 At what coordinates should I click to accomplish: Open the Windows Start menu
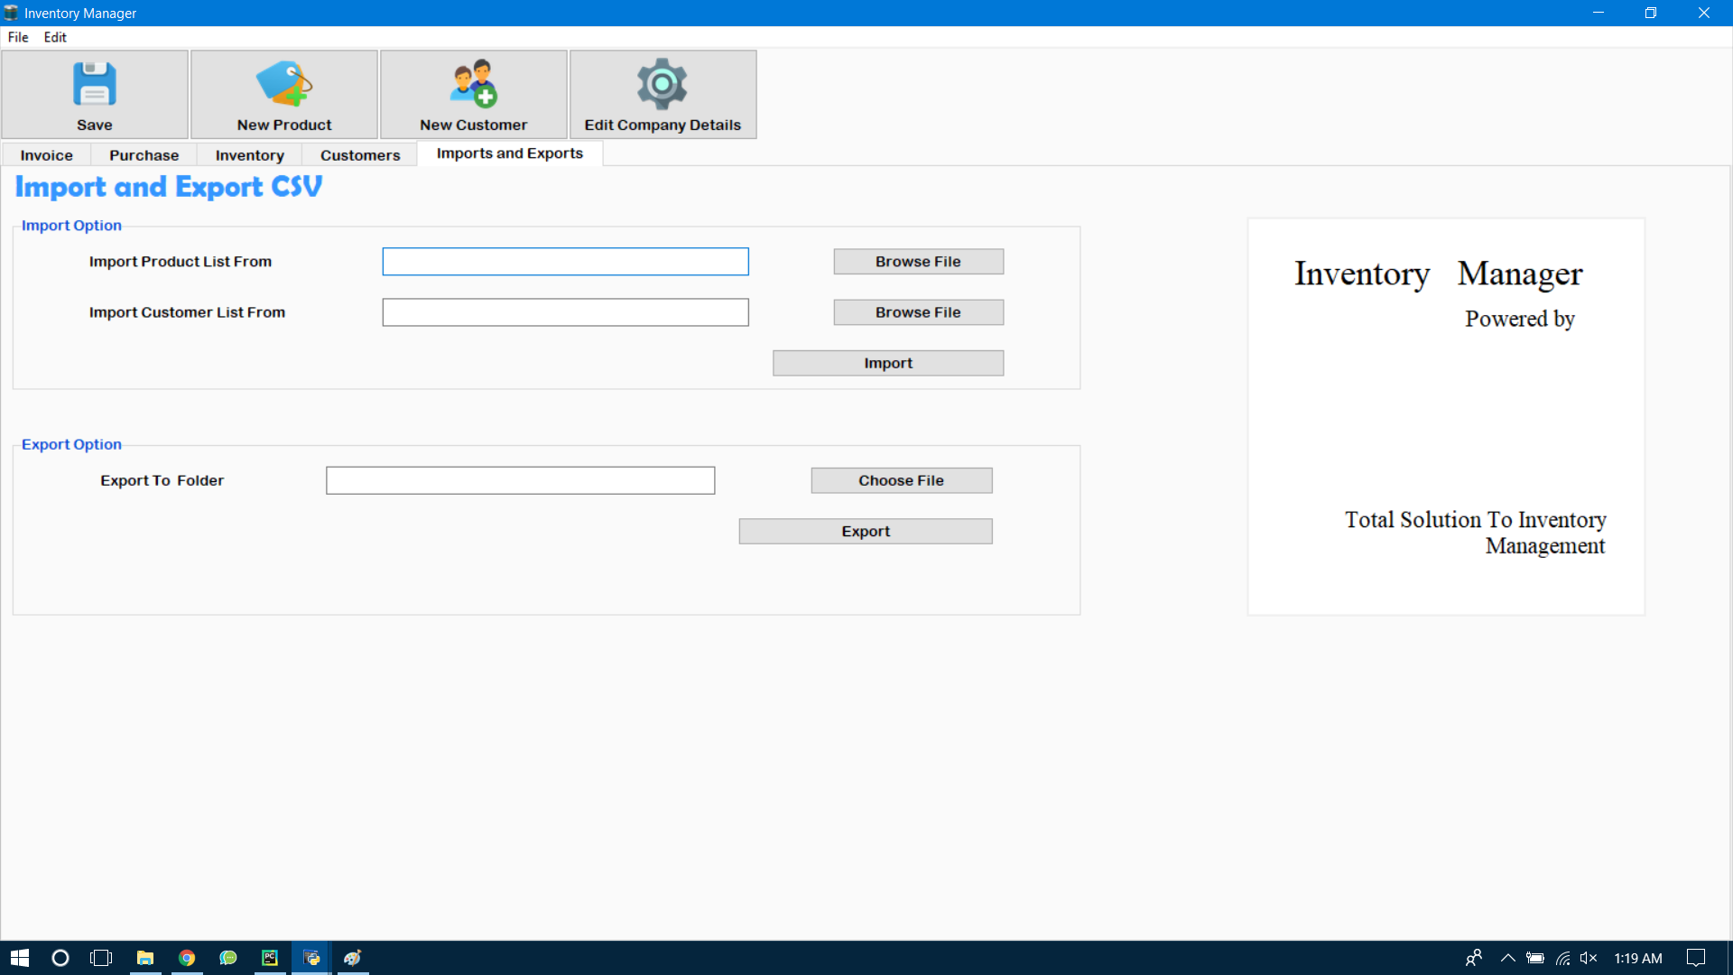coord(20,958)
